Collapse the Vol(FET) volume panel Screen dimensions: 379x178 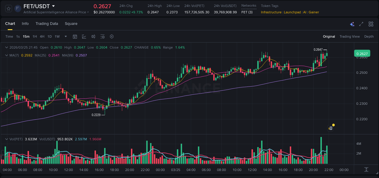(x=6, y=139)
